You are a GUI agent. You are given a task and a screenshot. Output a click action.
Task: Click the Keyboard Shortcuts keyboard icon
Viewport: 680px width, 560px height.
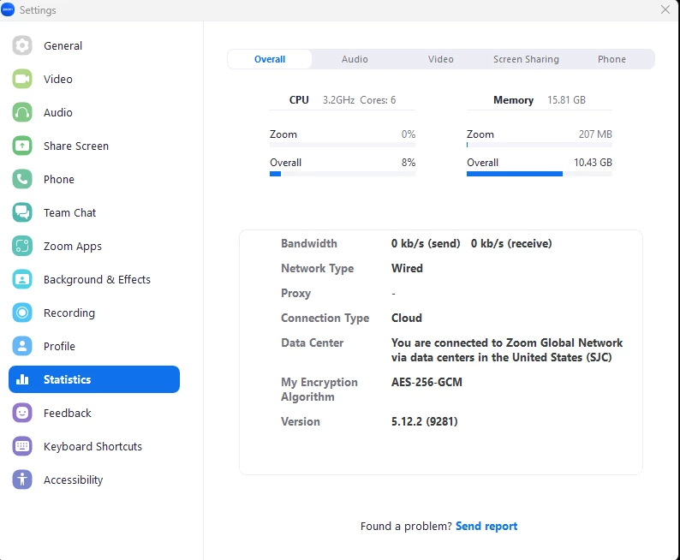22,446
